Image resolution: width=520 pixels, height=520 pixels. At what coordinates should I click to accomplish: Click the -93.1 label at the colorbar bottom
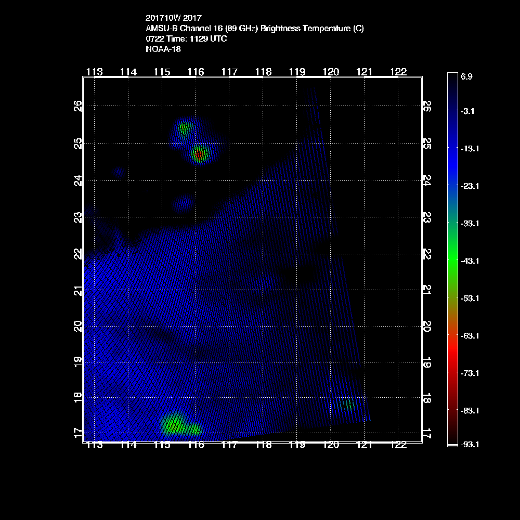click(x=470, y=445)
